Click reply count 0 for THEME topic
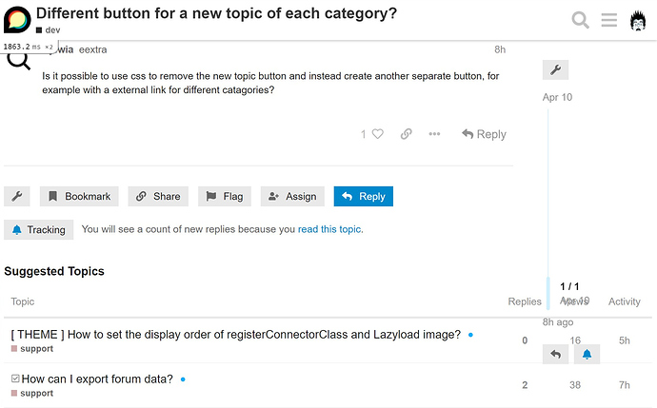 point(525,340)
